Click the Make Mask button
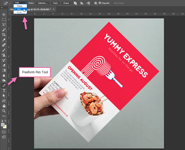The width and height of the screenshot is (185, 150). [55, 3]
